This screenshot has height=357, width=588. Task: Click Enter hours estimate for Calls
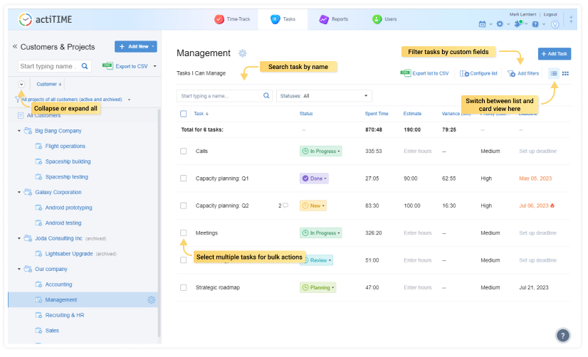418,151
